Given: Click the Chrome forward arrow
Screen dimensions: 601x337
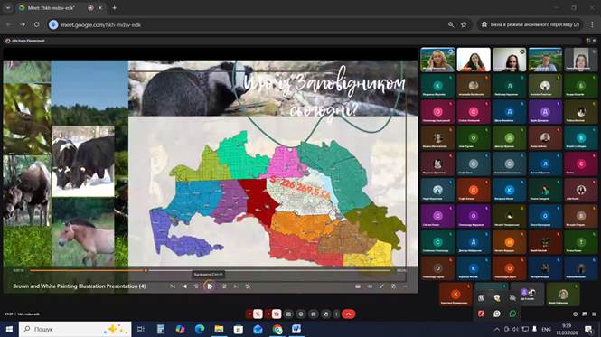Looking at the screenshot, I should click(23, 24).
